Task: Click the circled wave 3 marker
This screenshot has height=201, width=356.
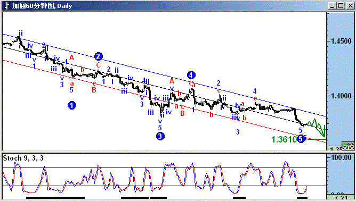Action: click(x=160, y=136)
